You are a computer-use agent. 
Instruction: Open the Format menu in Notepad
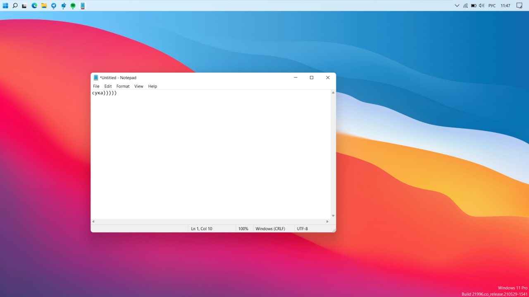point(123,86)
